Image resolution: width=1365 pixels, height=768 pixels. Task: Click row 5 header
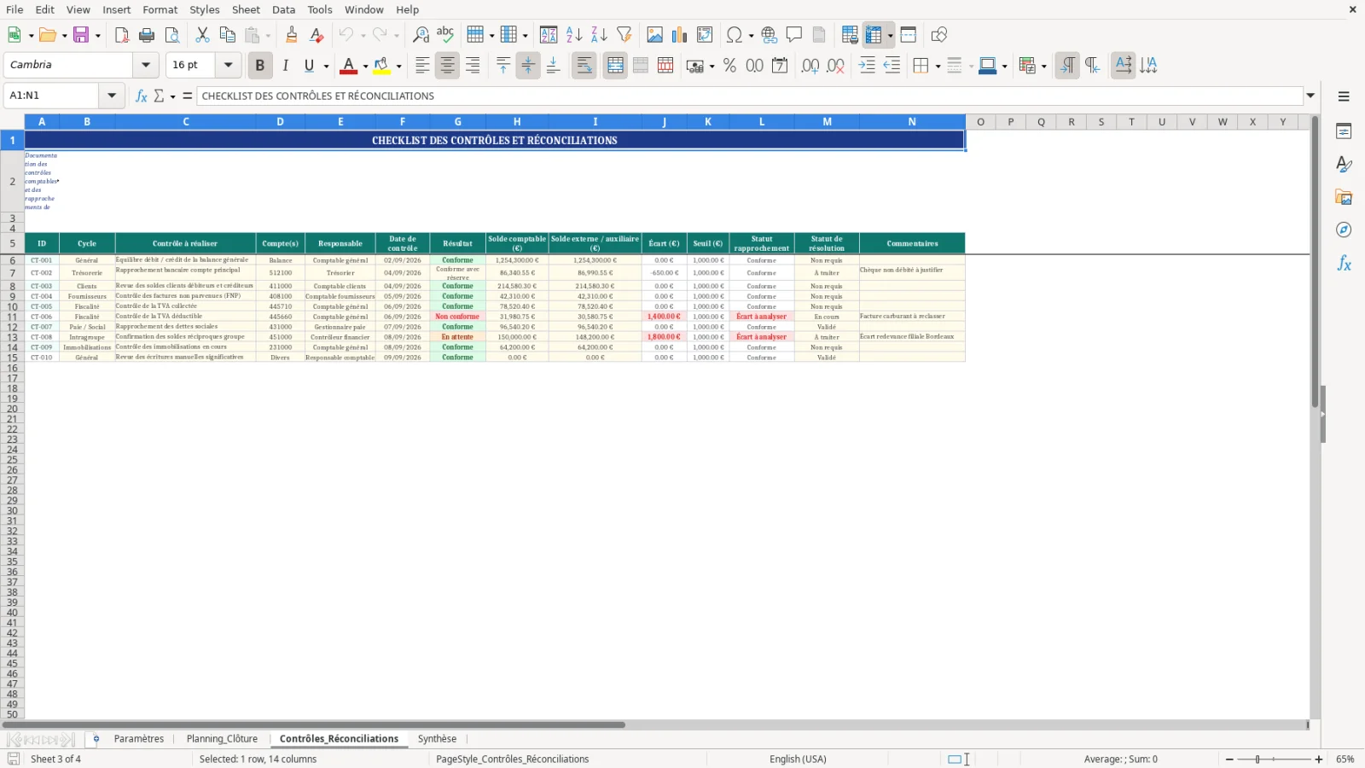pyautogui.click(x=12, y=244)
